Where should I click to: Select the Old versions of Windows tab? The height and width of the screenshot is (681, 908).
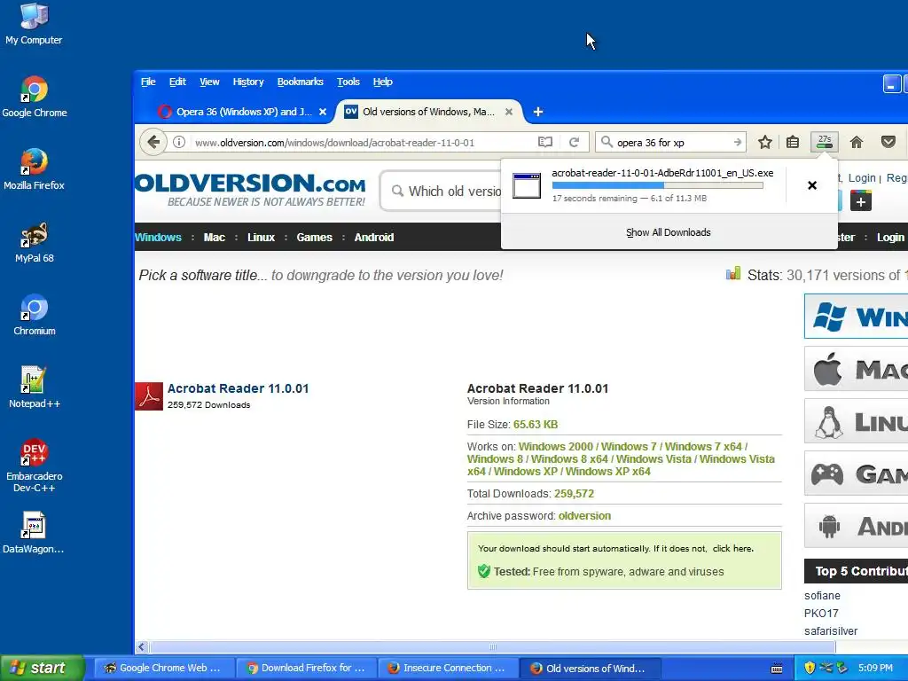pos(428,112)
